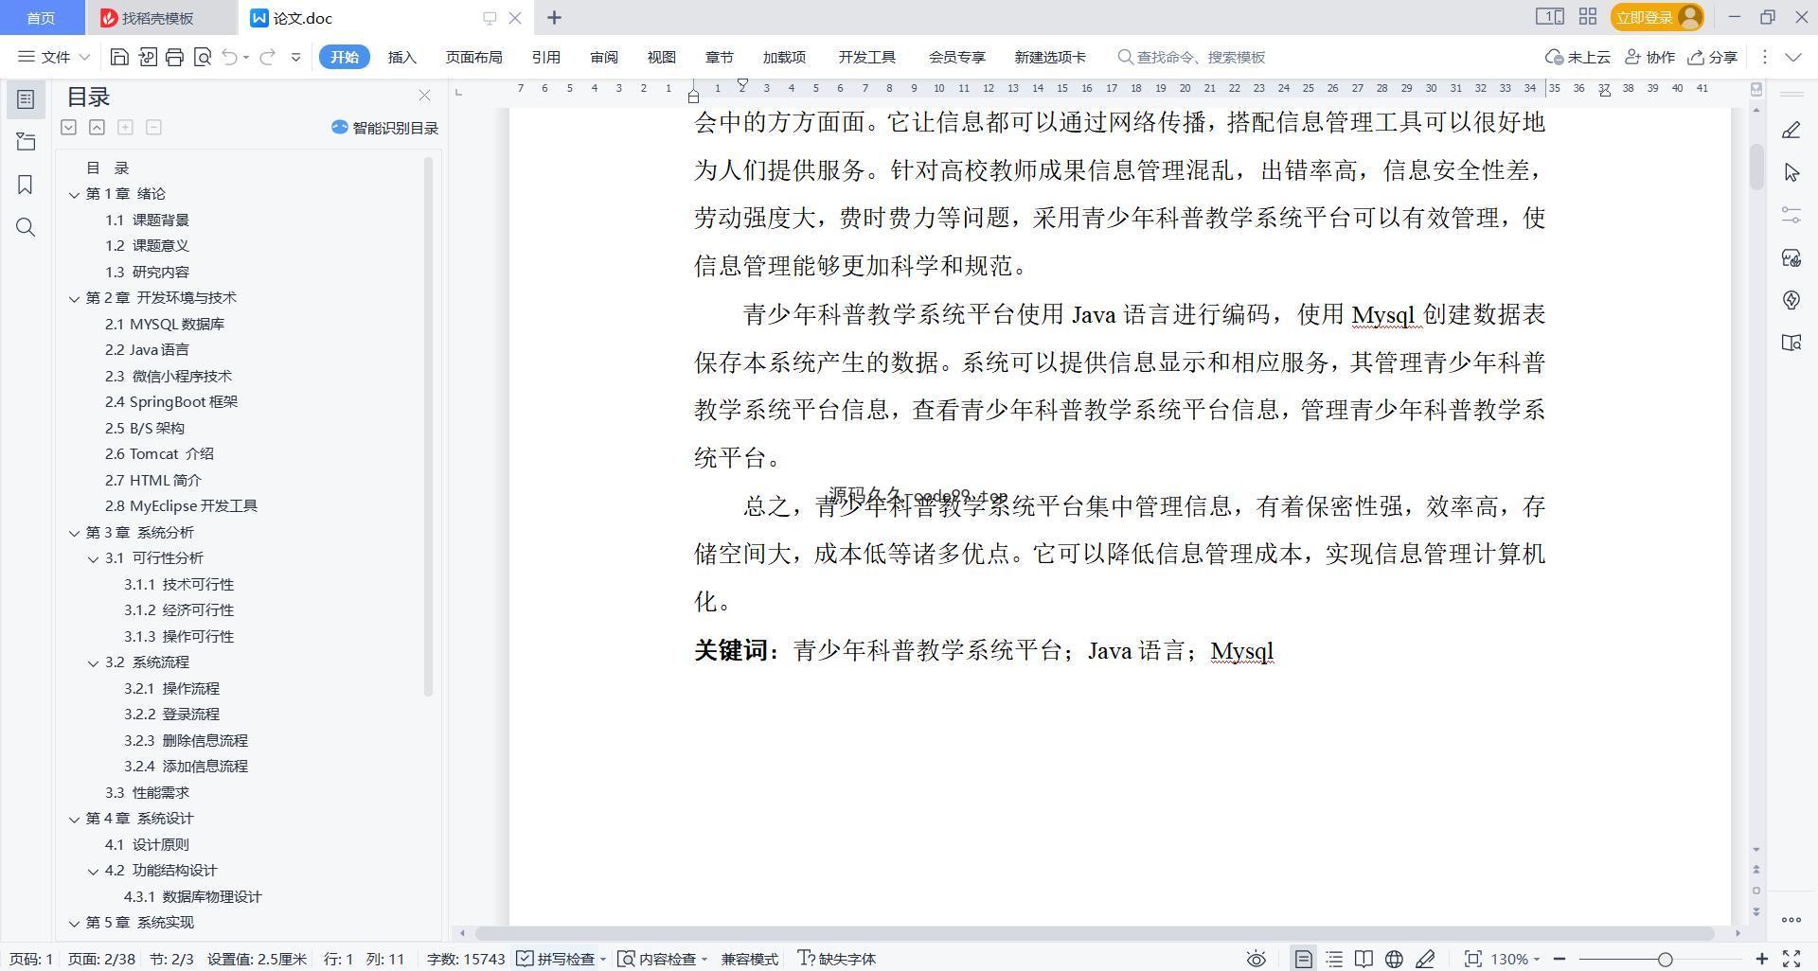
Task: Toggle eye protection mode icon in status bar
Action: pyautogui.click(x=1256, y=959)
